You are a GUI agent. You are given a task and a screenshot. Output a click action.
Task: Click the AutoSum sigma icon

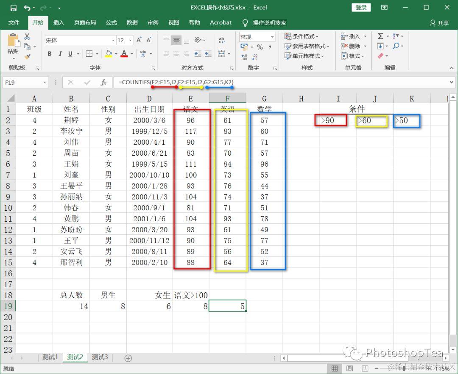[380, 36]
